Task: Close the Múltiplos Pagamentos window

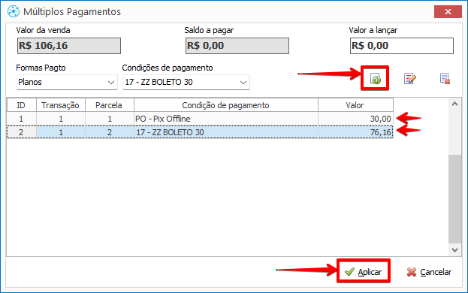Action: [448, 11]
